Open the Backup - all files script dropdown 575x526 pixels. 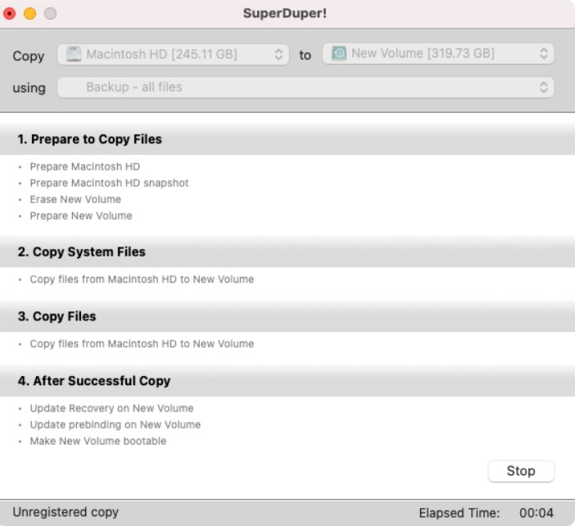(306, 88)
